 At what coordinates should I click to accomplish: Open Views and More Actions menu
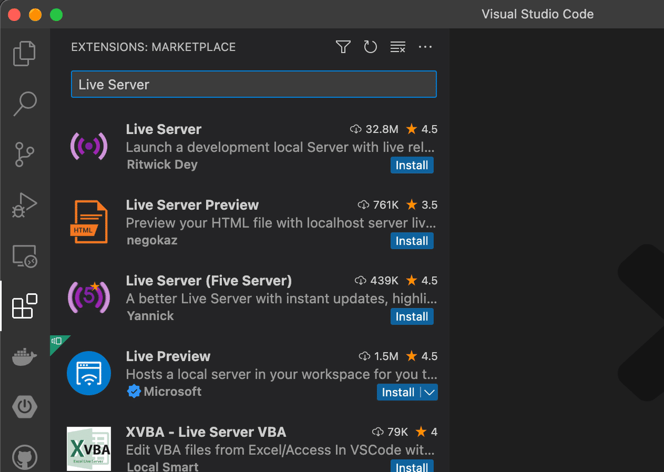[x=425, y=47]
